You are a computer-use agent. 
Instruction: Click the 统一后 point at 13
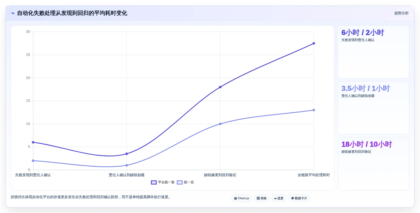coord(314,110)
